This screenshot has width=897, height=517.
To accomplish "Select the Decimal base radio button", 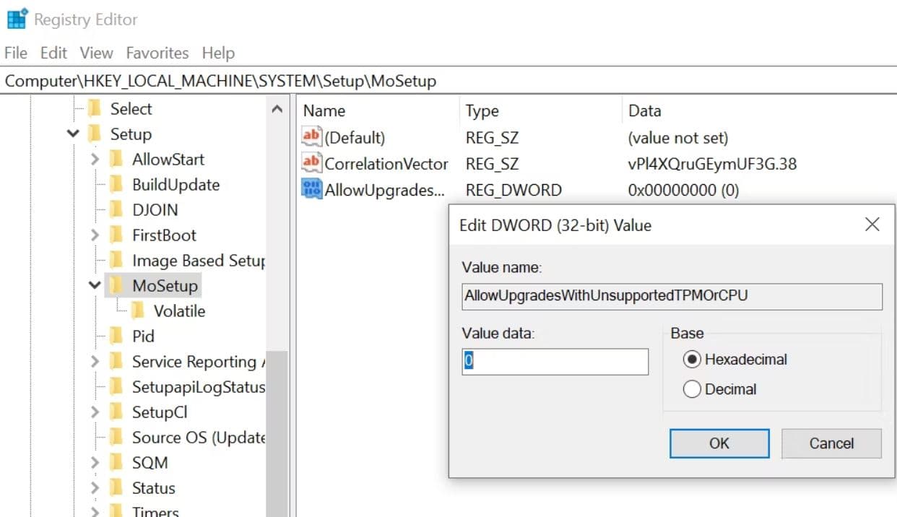I will (x=692, y=388).
